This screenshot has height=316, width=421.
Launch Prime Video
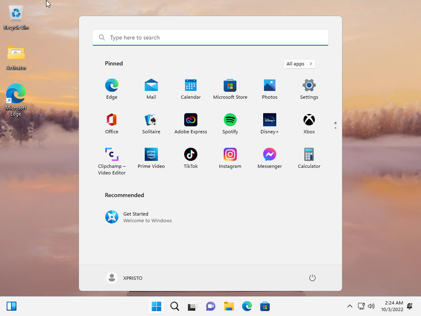pos(151,158)
